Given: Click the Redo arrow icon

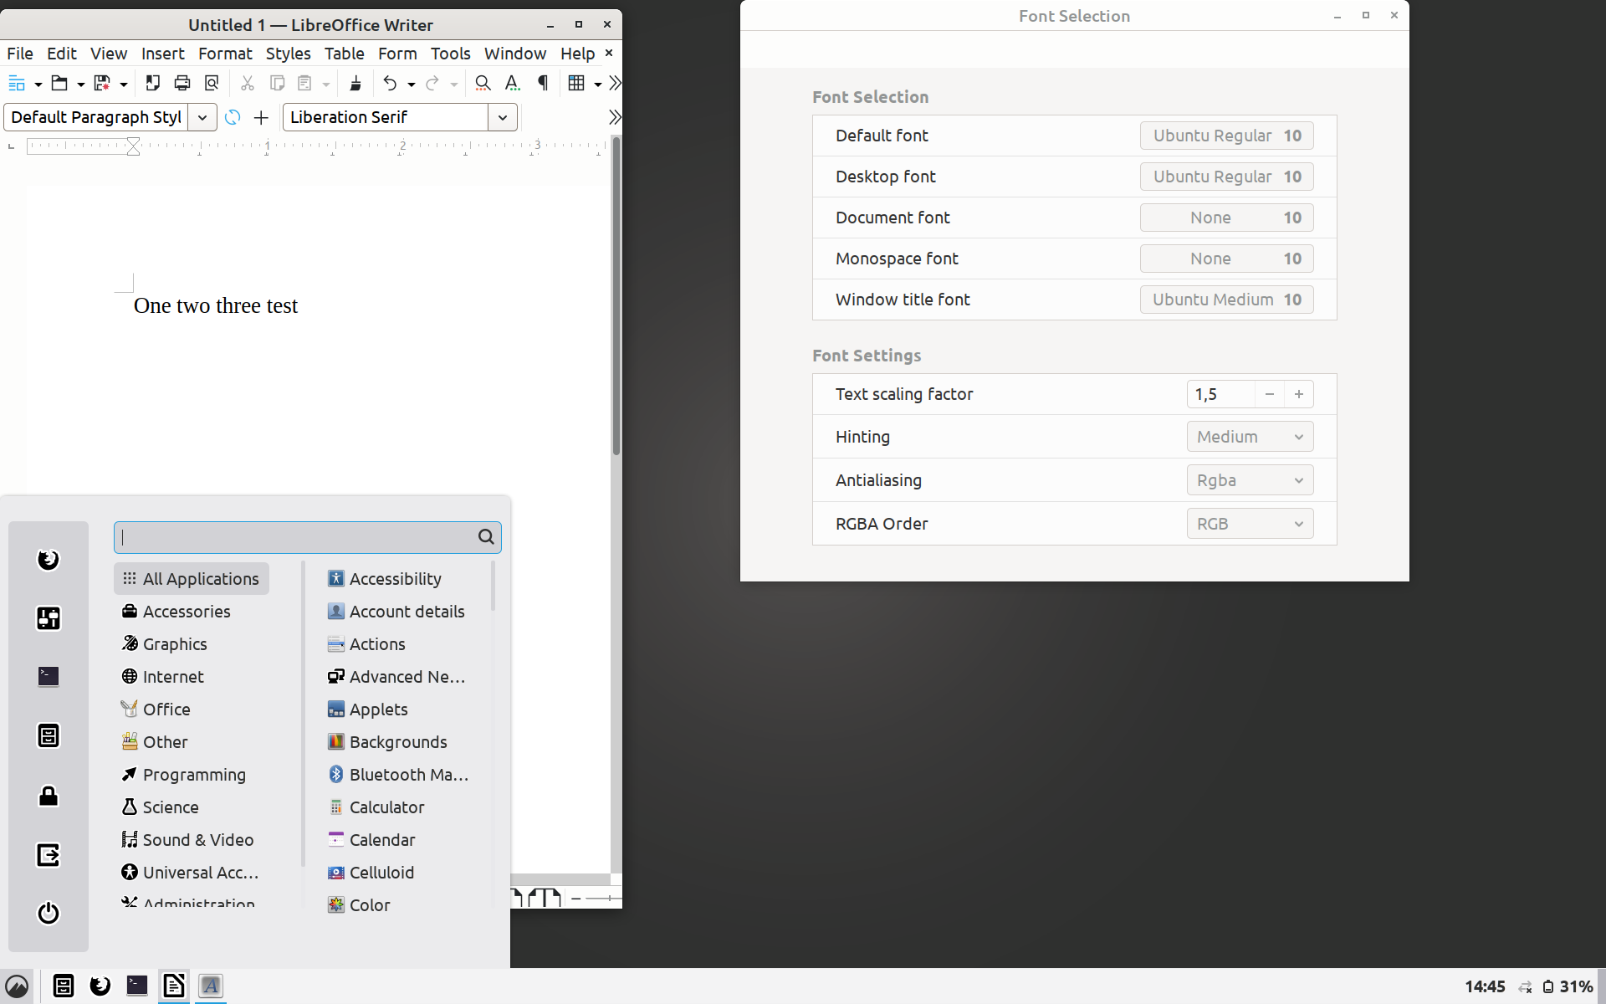Looking at the screenshot, I should coord(432,83).
